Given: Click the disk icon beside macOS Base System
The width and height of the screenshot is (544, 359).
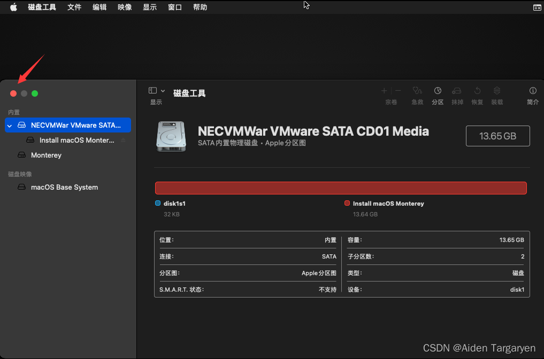Looking at the screenshot, I should coord(22,187).
